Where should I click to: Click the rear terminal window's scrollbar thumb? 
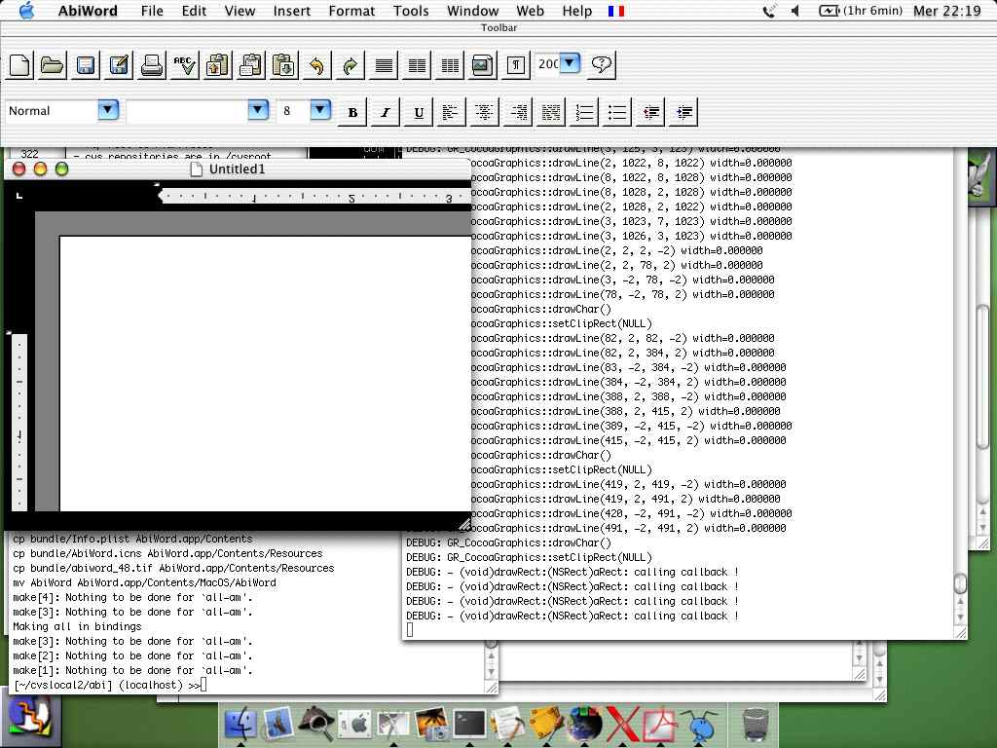(x=983, y=378)
